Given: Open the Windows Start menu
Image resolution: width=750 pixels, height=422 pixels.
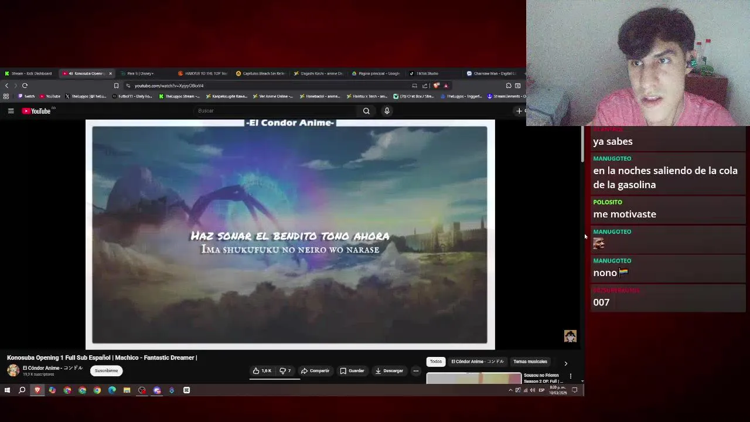Looking at the screenshot, I should click(7, 390).
